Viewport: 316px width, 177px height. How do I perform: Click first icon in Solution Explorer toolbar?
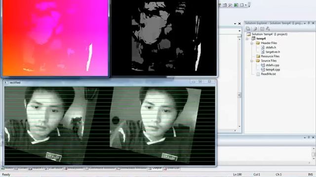point(248,29)
